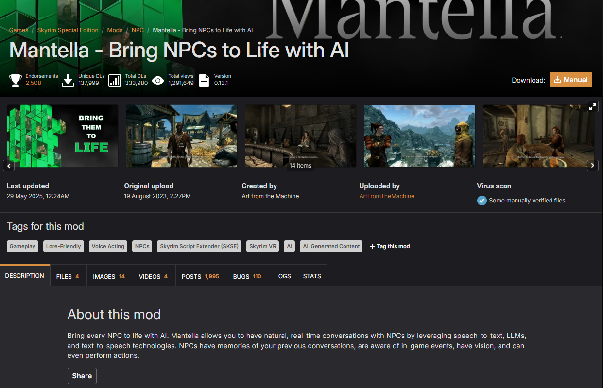The width and height of the screenshot is (603, 388).
Task: Open the tavern table conversation thumbnail
Action: click(538, 136)
